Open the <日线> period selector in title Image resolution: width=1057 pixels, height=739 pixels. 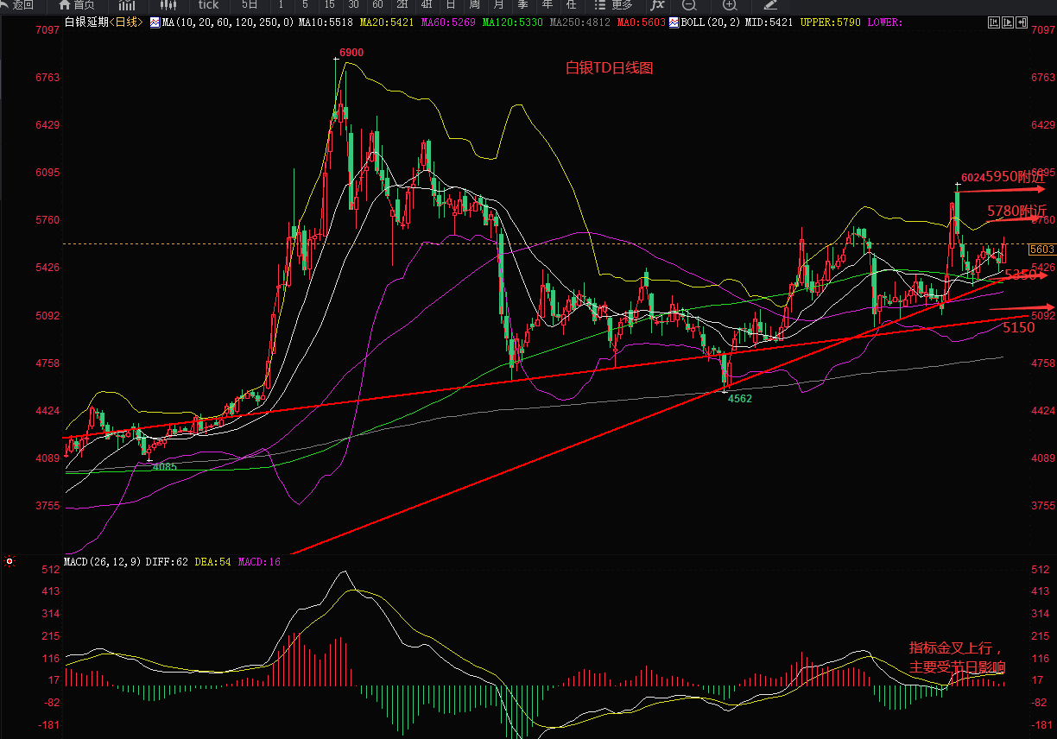[x=125, y=22]
